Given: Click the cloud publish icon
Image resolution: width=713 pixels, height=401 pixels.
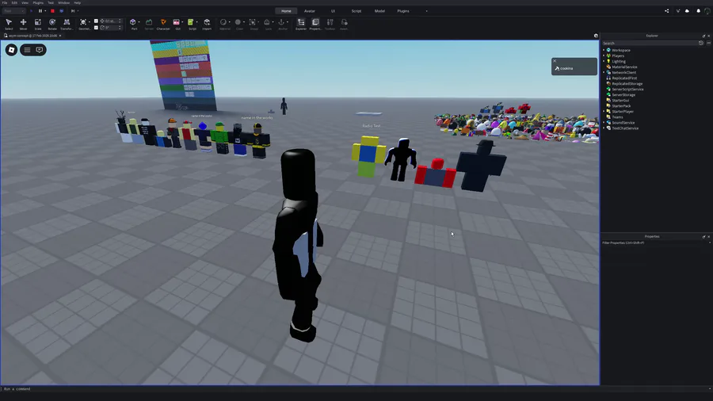Looking at the screenshot, I should (x=687, y=11).
